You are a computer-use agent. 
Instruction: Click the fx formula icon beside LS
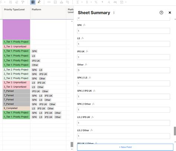pos(82,38)
